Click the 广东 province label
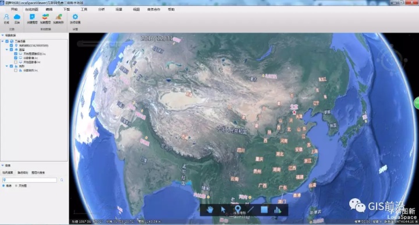The image size is (419, 225). pyautogui.click(x=283, y=188)
